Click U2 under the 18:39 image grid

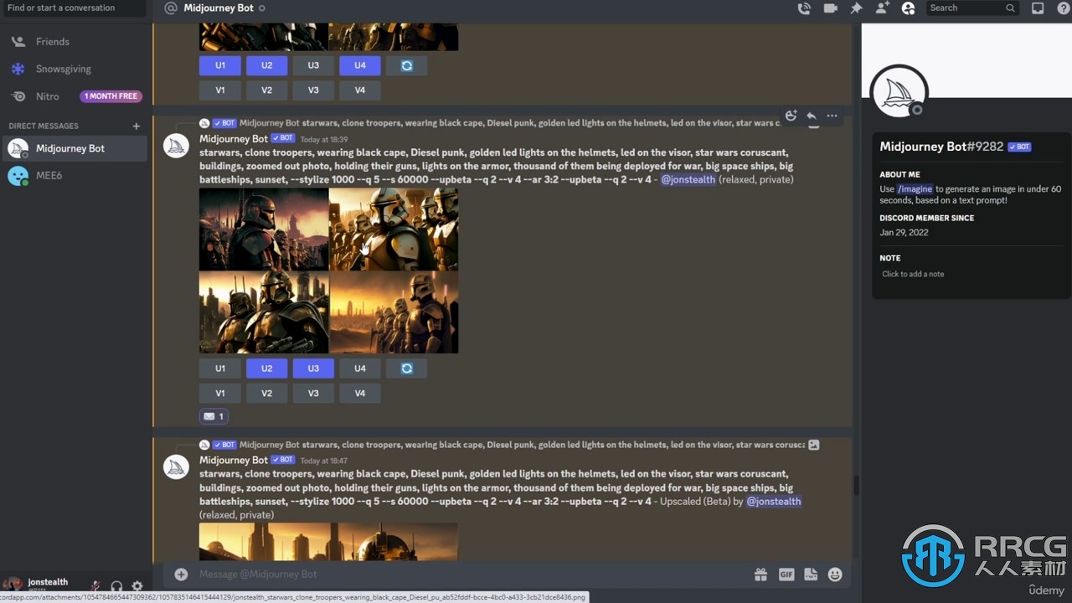(266, 368)
